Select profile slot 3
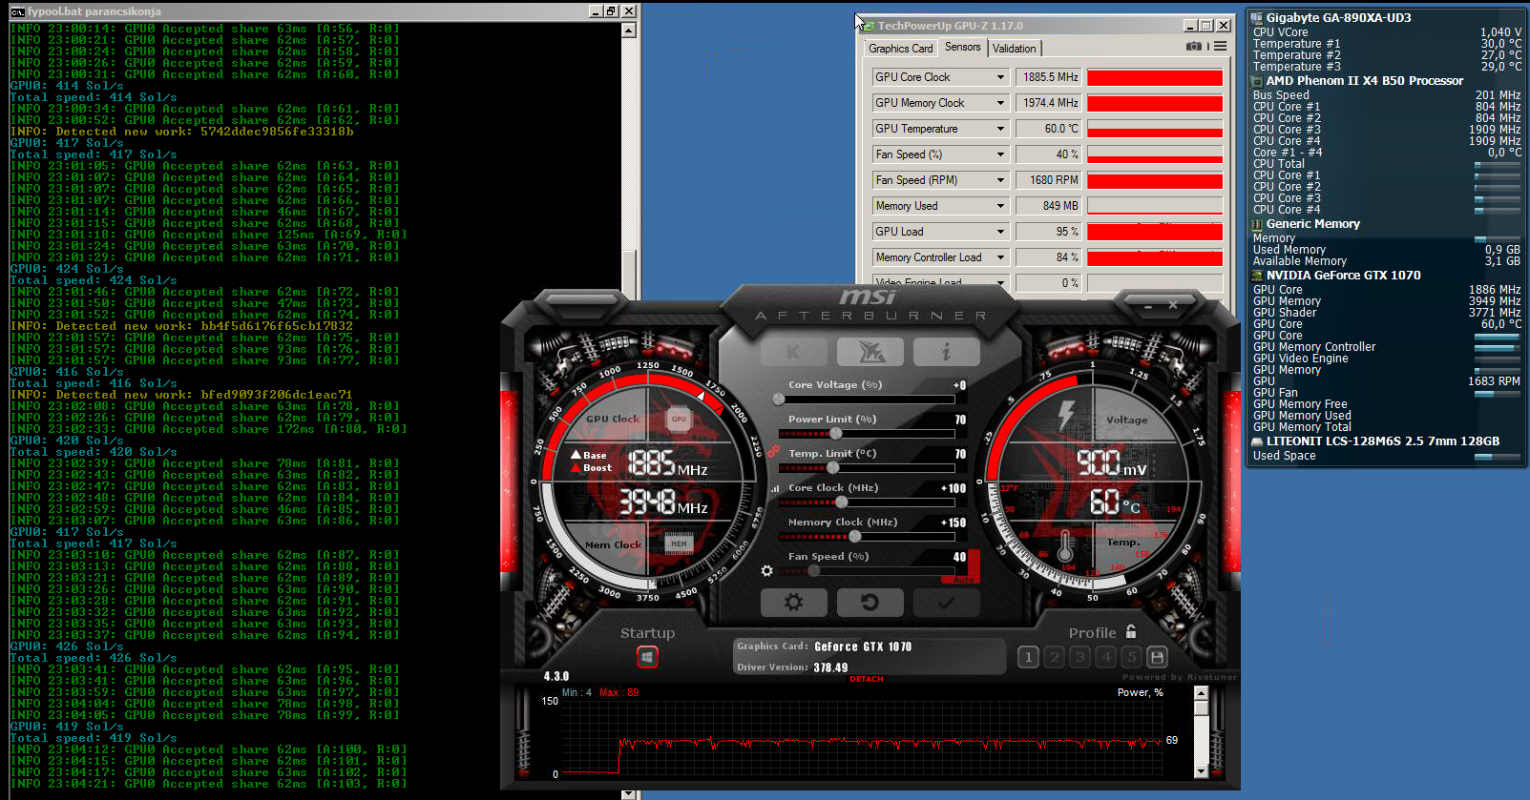The height and width of the screenshot is (800, 1530). pos(1079,657)
